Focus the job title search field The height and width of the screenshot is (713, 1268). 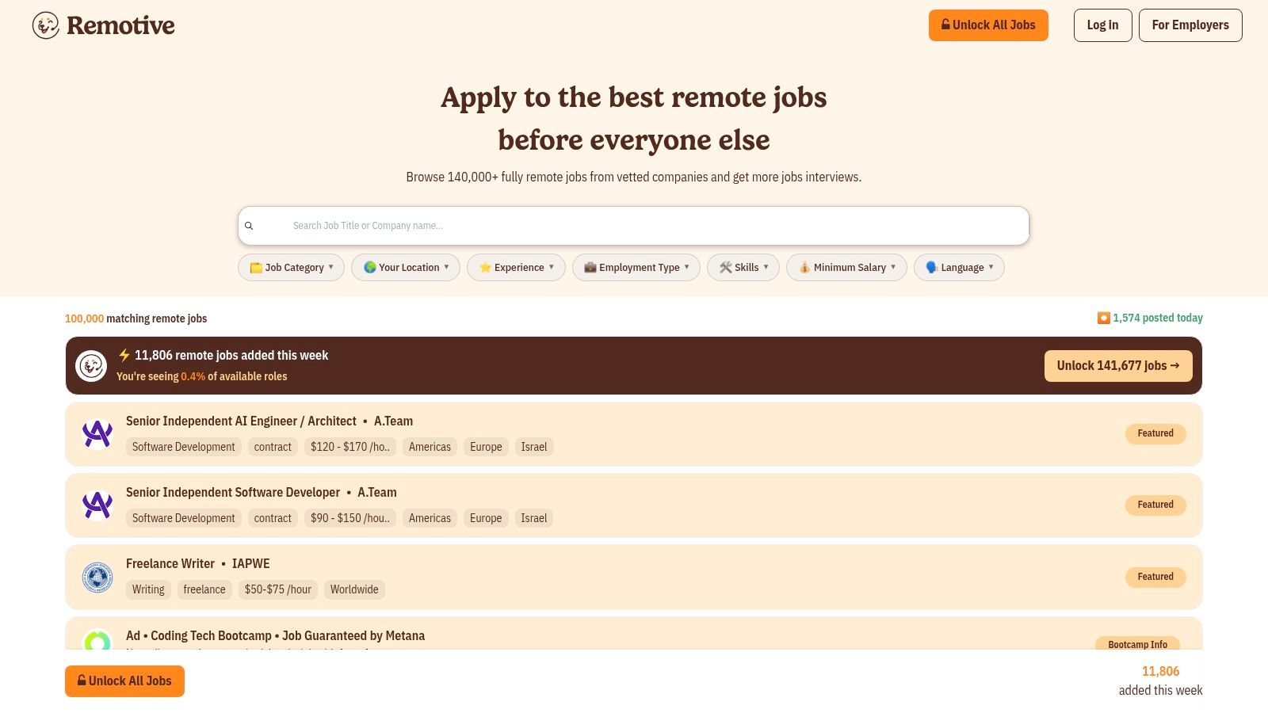[x=633, y=226]
